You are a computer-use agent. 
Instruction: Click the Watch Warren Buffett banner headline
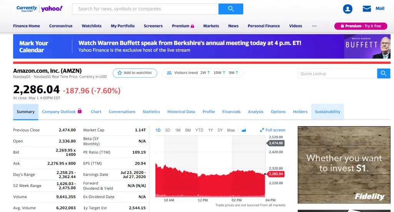(x=190, y=43)
